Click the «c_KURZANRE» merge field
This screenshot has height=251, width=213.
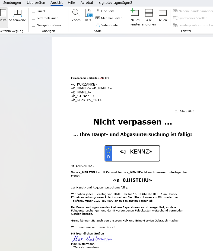(x=84, y=84)
